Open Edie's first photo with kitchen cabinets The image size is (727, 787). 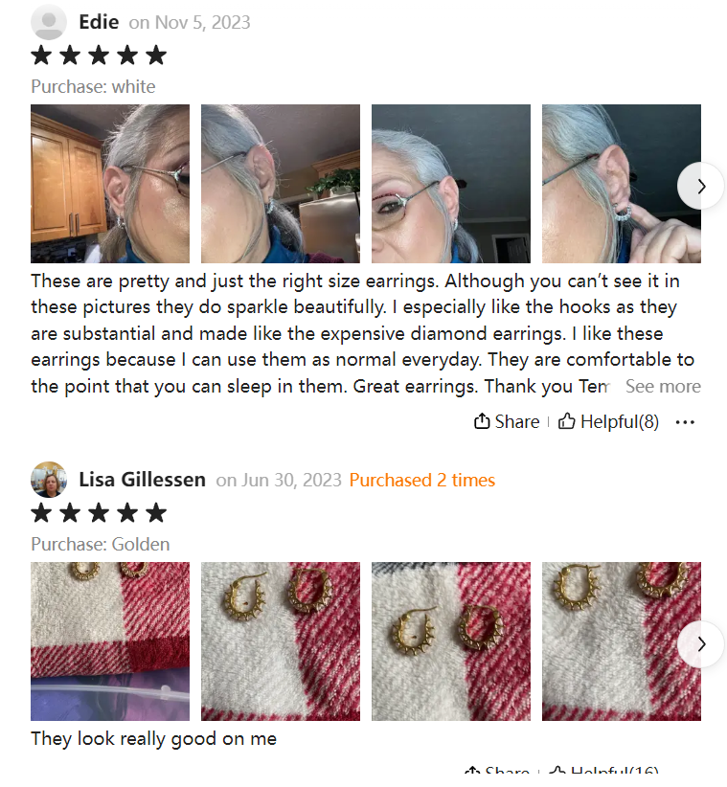(x=110, y=184)
